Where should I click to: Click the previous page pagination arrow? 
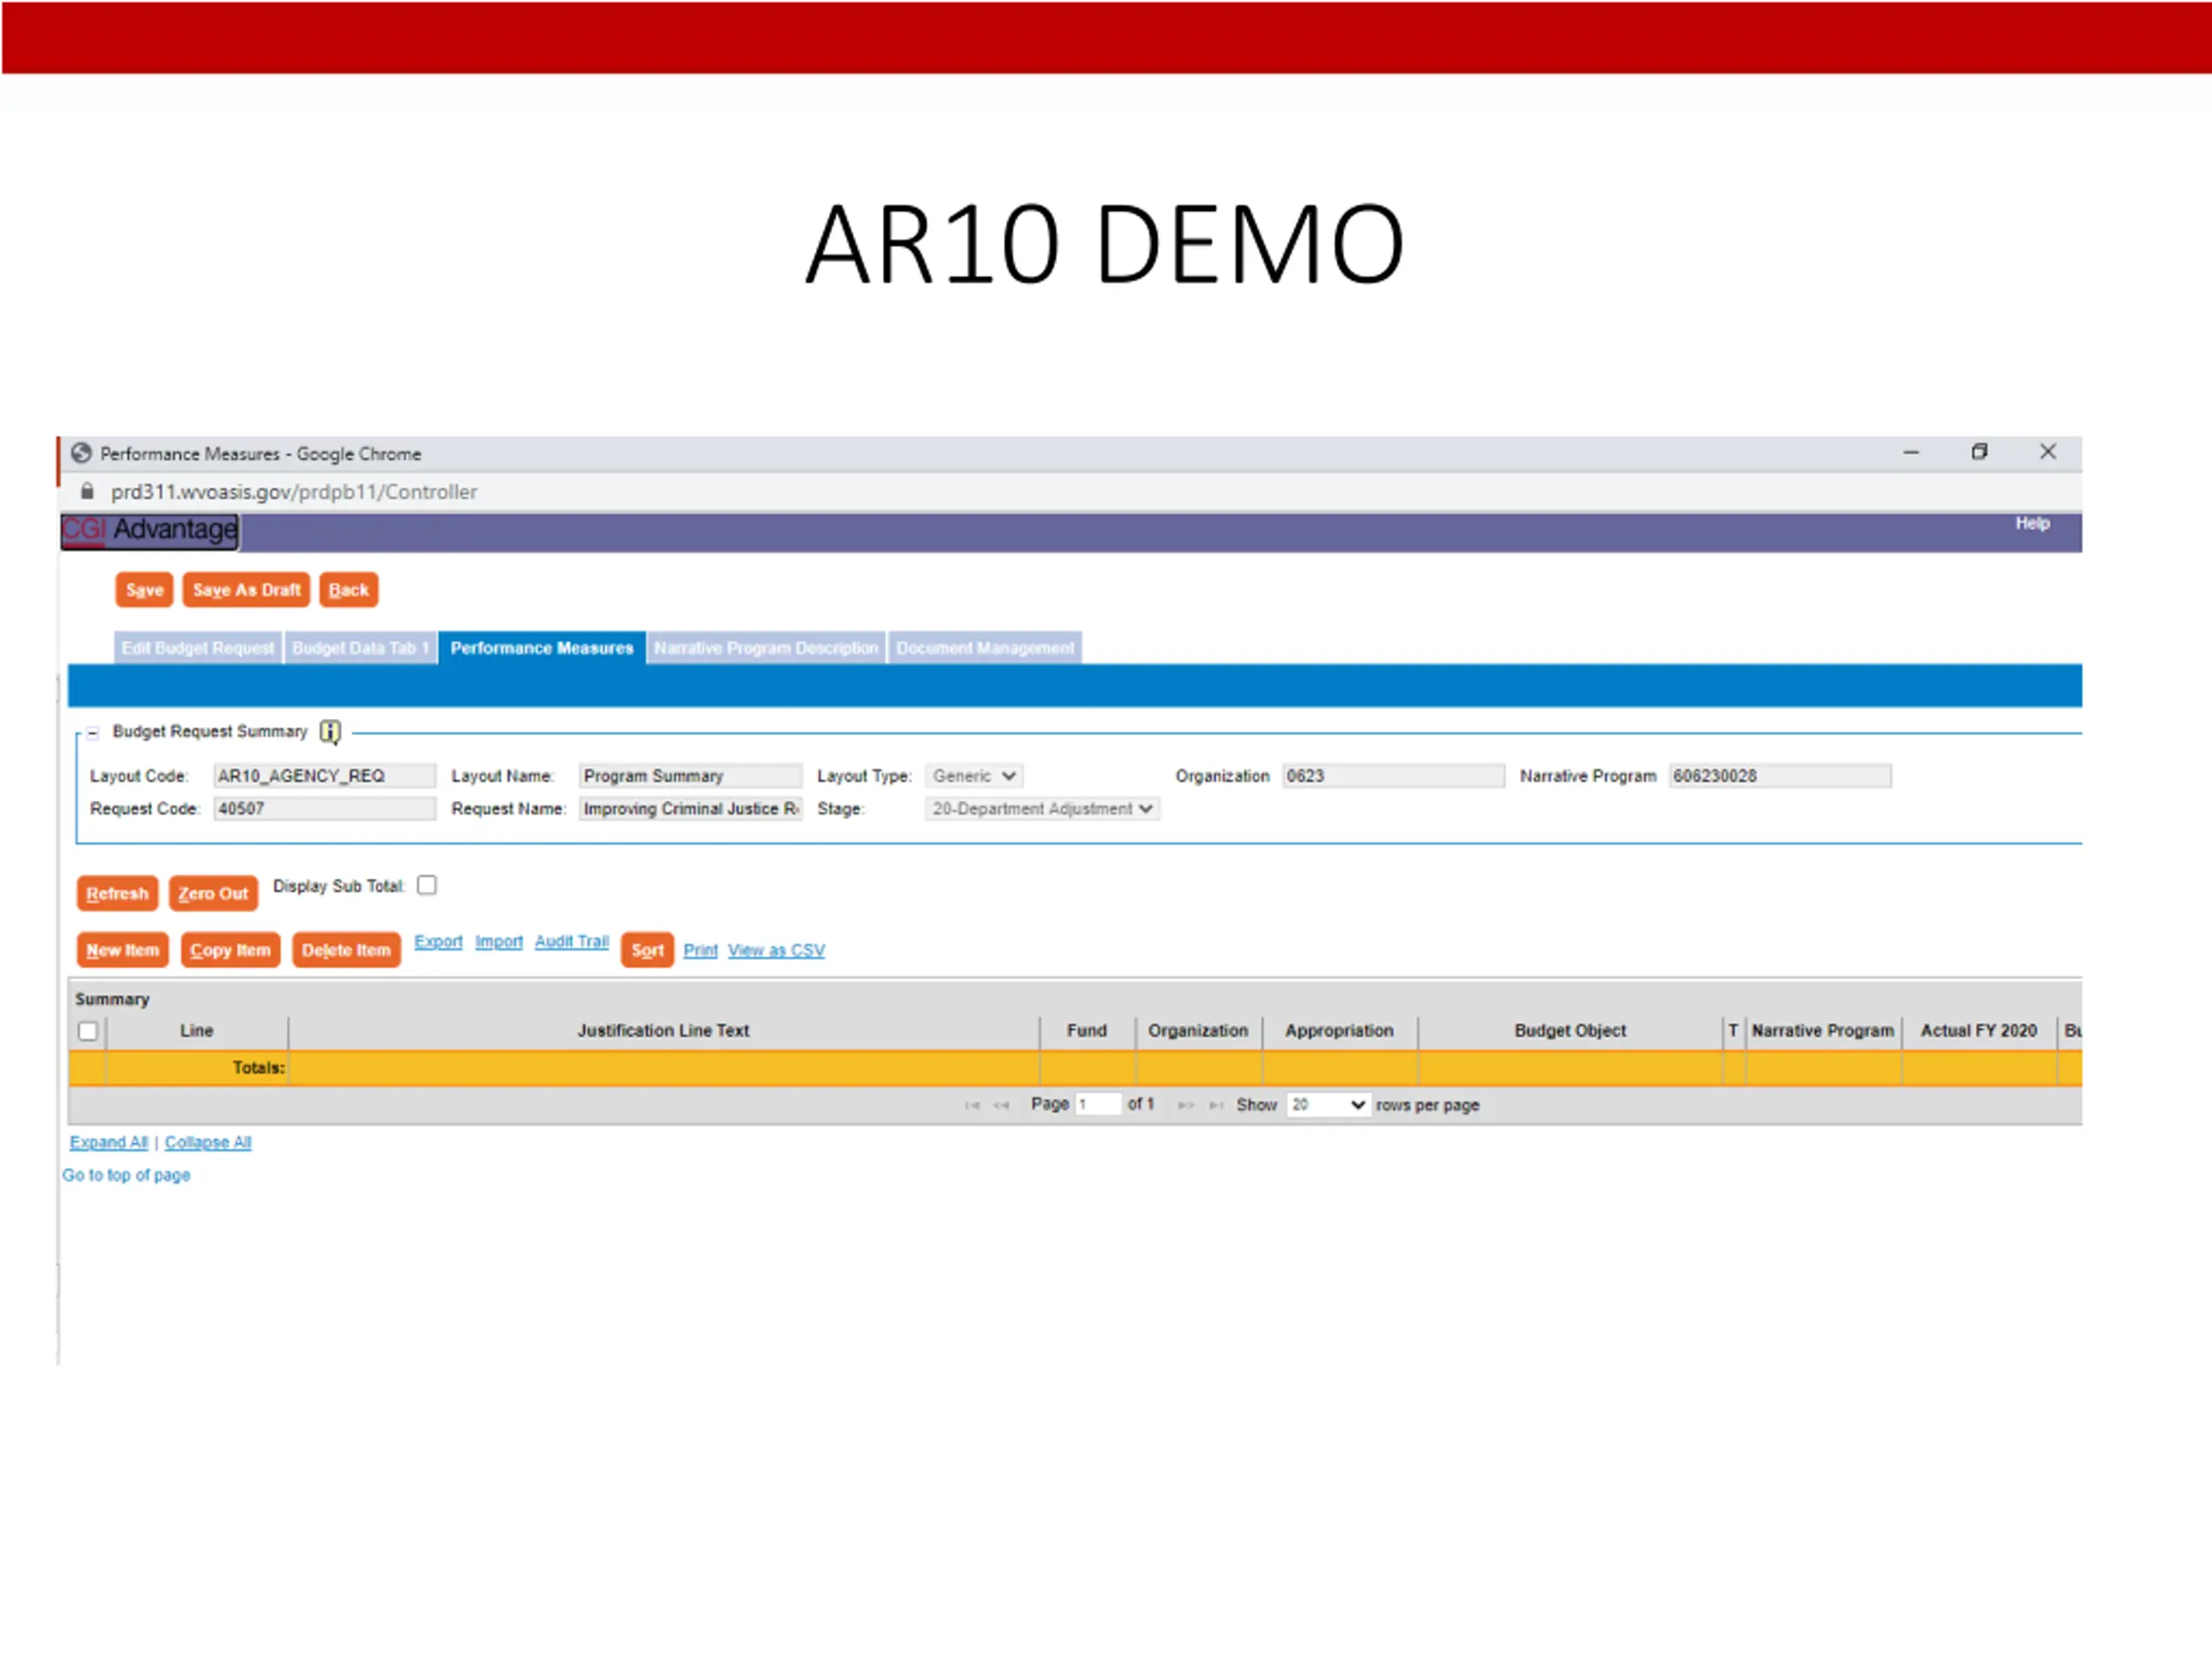[x=1001, y=1105]
